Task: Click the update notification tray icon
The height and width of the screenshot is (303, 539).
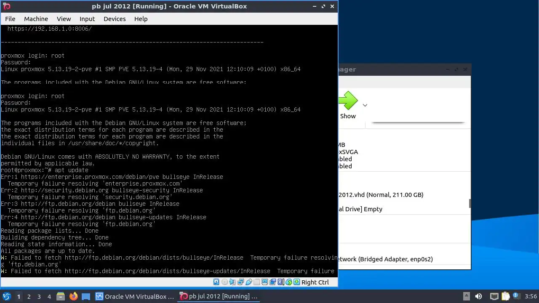Action: tap(516, 297)
